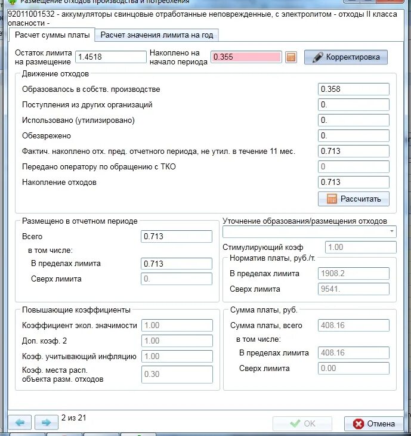
Task: Switch to Расчет суммы платы tab
Action: [52, 35]
